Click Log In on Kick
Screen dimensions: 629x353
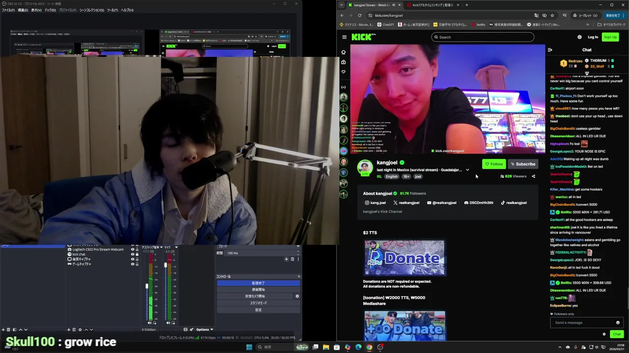tap(593, 37)
